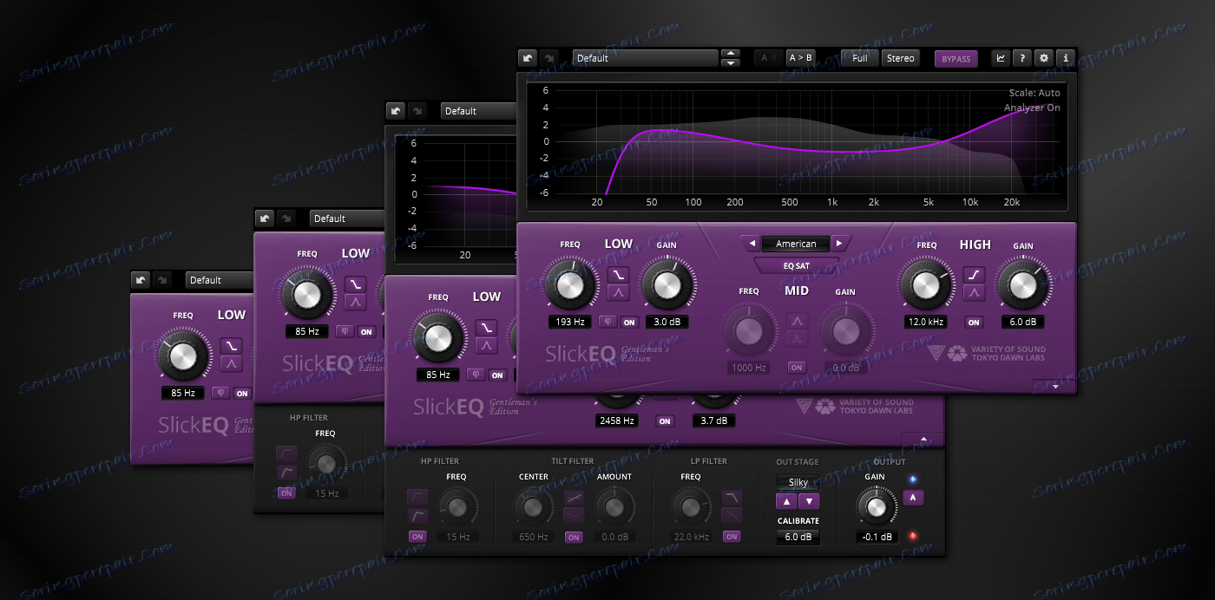Step to next preset with down arrow
The height and width of the screenshot is (600, 1215).
[x=731, y=62]
